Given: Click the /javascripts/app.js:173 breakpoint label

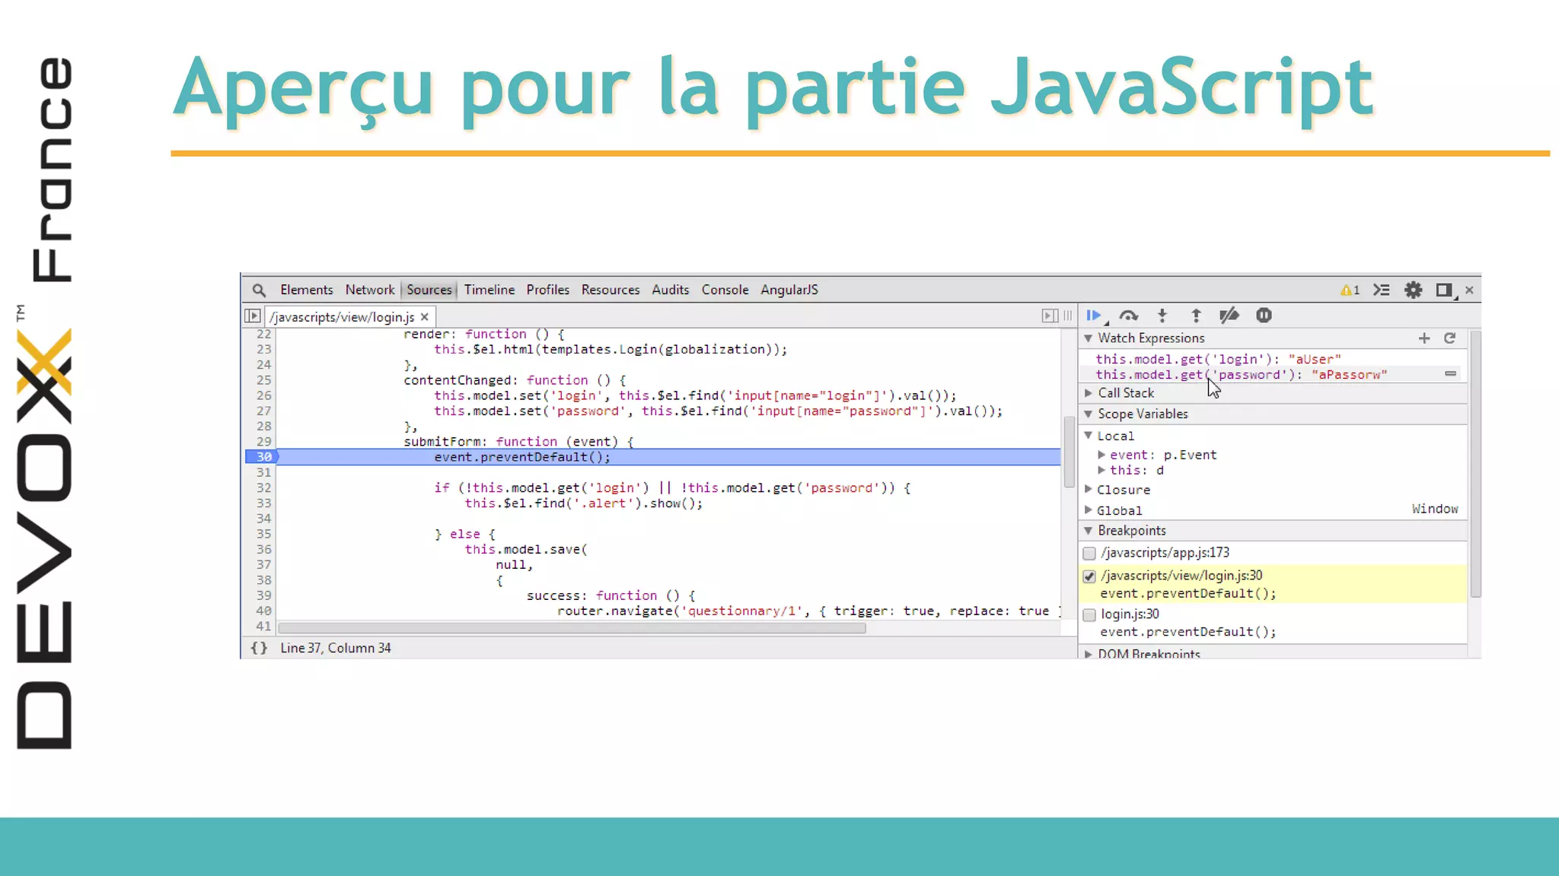Looking at the screenshot, I should (1165, 553).
